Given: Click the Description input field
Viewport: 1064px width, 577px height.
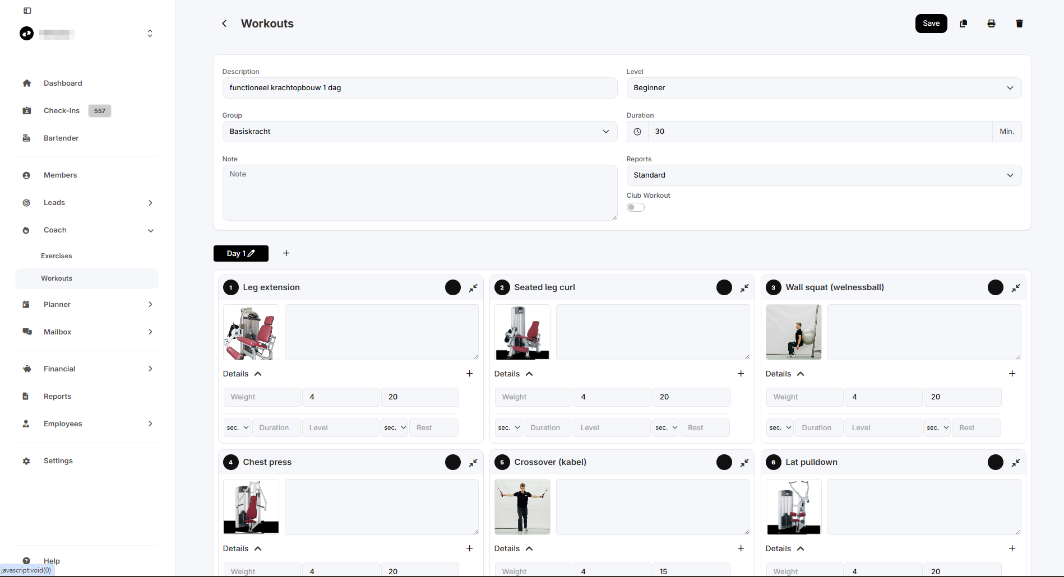Looking at the screenshot, I should pyautogui.click(x=420, y=88).
